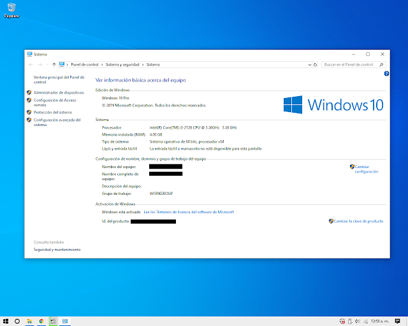The image size is (408, 326).
Task: Click the security warning tray icon
Action: click(342, 322)
